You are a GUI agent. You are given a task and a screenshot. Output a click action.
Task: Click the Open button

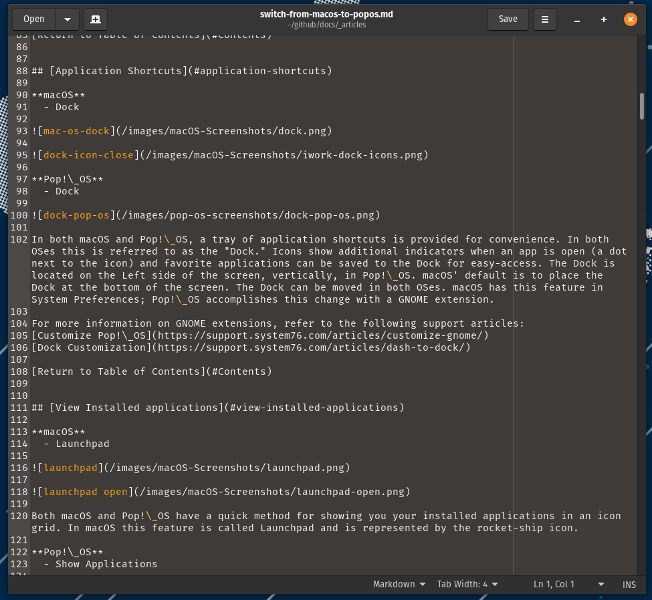(33, 19)
